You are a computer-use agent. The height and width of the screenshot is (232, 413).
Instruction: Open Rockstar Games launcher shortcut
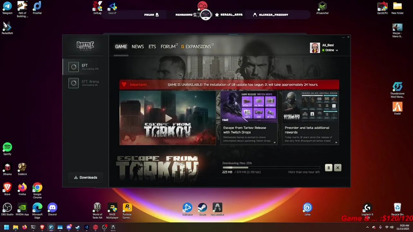pyautogui.click(x=127, y=211)
